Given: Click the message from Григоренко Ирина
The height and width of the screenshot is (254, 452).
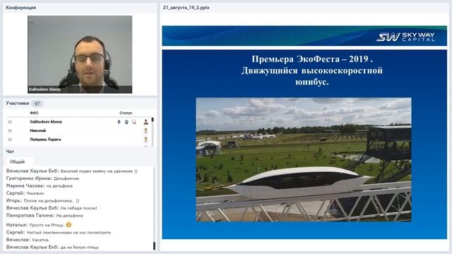Looking at the screenshot, I should tap(42, 179).
